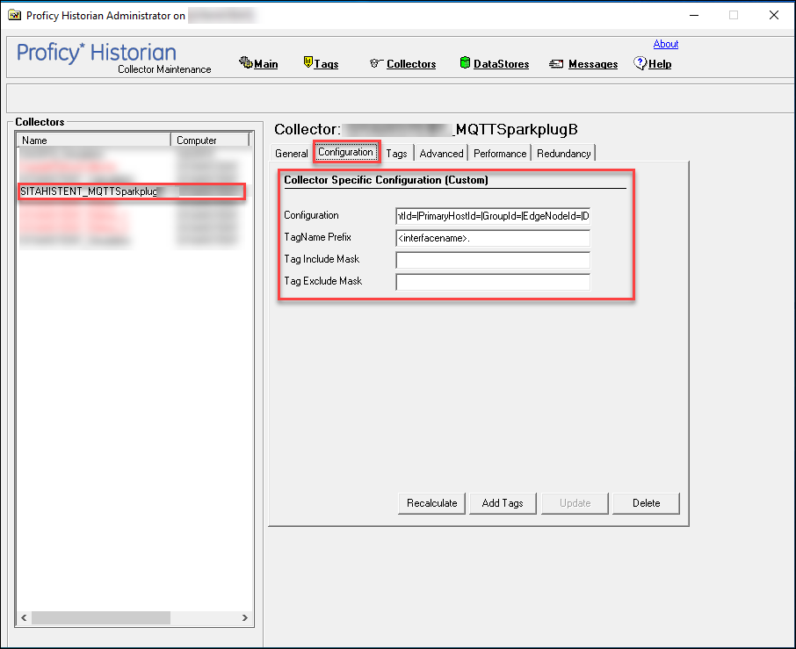This screenshot has height=649, width=796.
Task: Click the Messages icon in toolbar
Action: [556, 64]
